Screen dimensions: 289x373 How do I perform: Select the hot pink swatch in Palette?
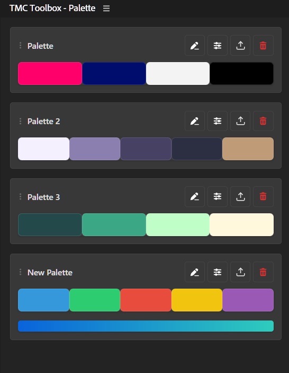50,73
